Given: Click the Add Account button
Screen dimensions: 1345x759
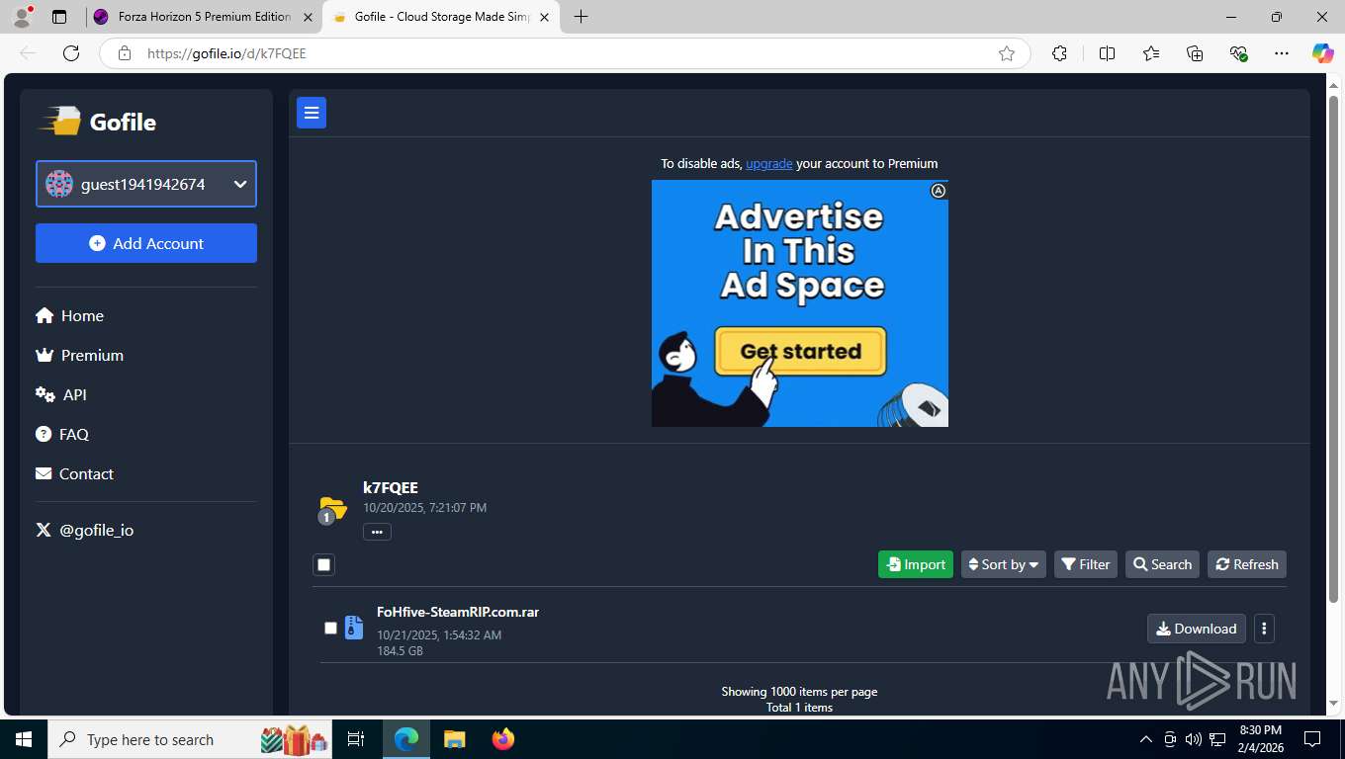Looking at the screenshot, I should pos(146,243).
